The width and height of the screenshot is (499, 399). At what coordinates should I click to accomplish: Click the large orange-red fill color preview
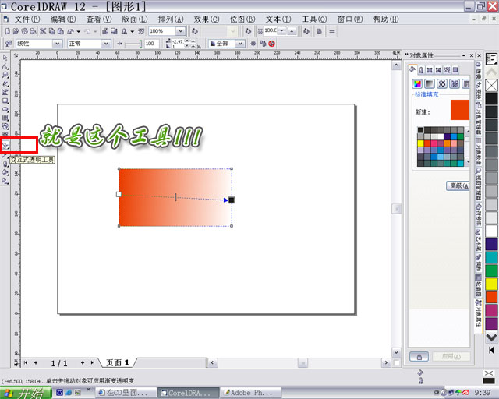460,110
